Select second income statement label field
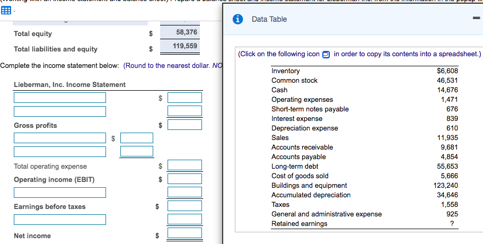Image resolution: width=483 pixels, height=244 pixels. click(x=60, y=111)
